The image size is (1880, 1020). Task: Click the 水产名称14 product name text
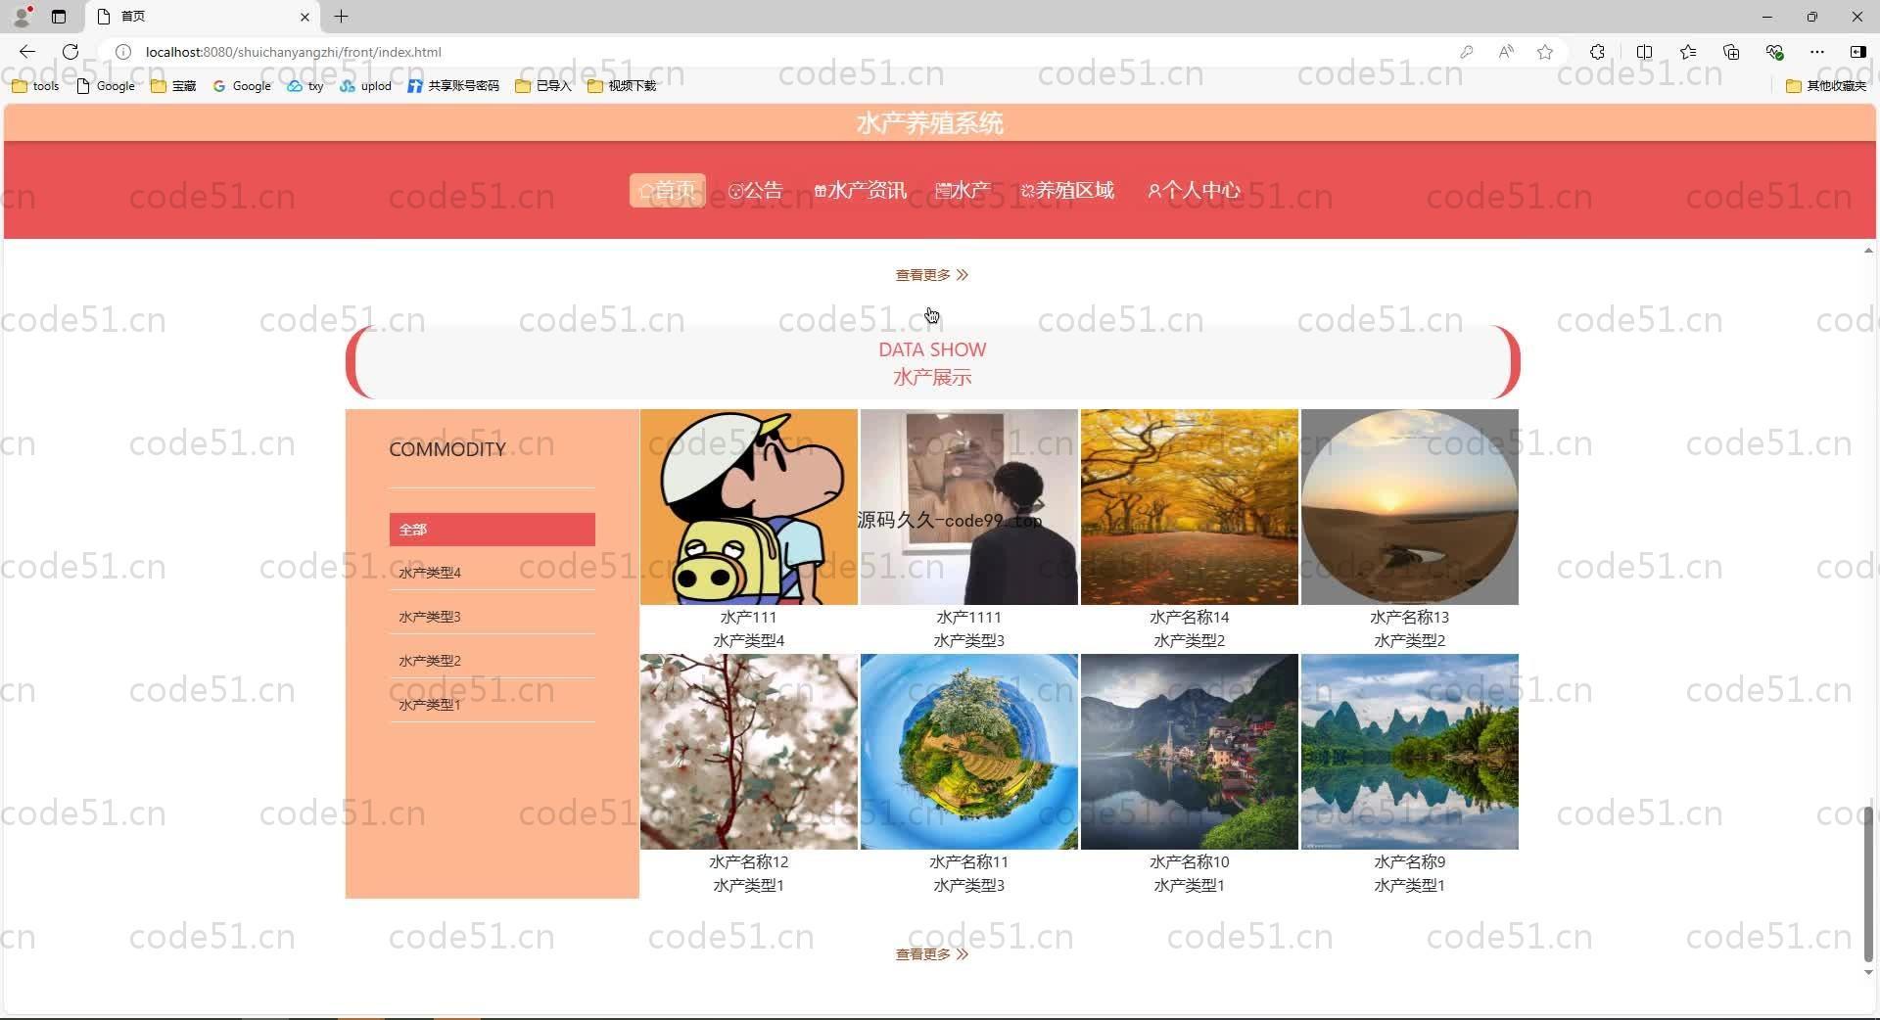point(1190,618)
